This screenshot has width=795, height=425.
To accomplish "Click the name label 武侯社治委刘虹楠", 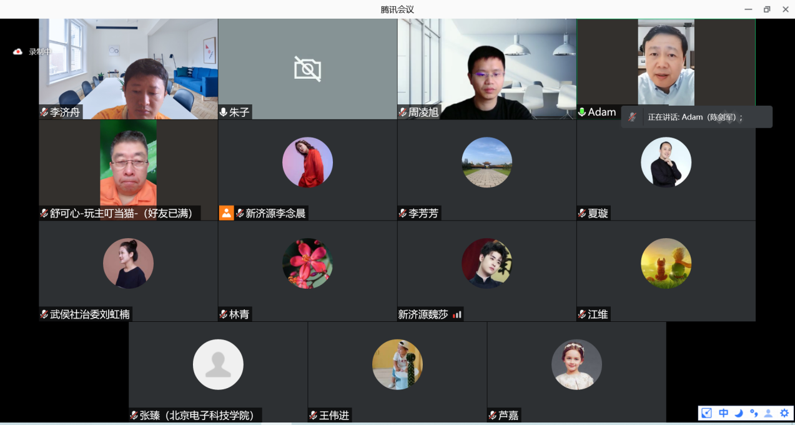I will point(90,314).
